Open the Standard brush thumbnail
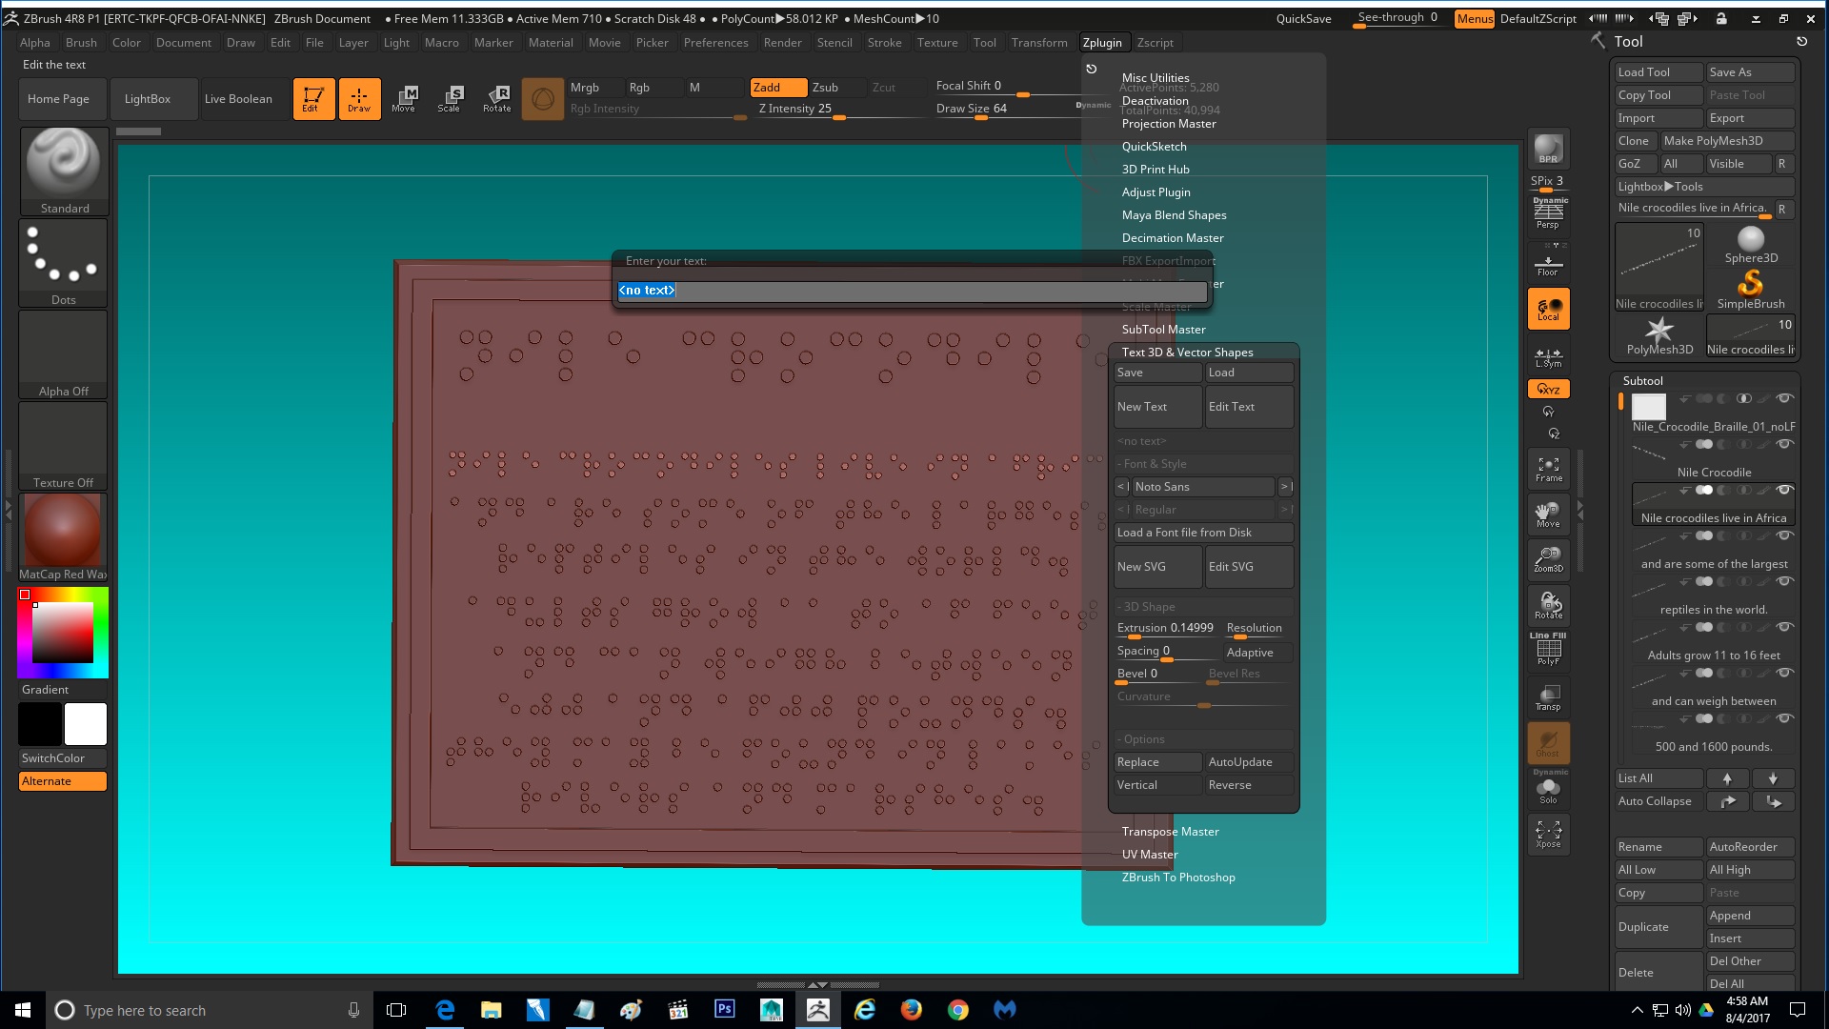 pos(64,171)
